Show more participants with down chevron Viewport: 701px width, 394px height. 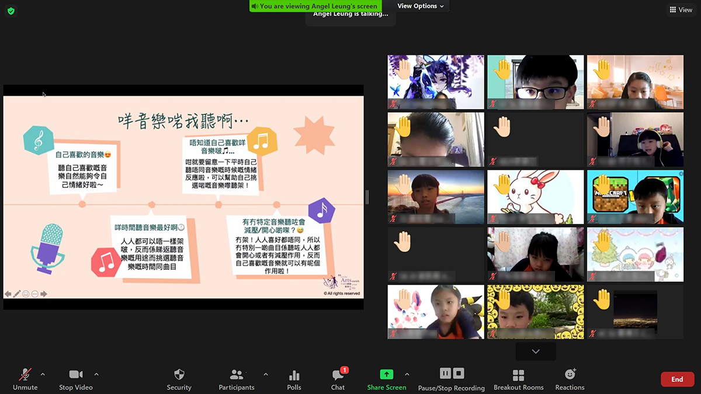536,351
